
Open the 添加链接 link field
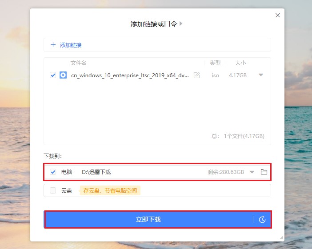(157, 45)
